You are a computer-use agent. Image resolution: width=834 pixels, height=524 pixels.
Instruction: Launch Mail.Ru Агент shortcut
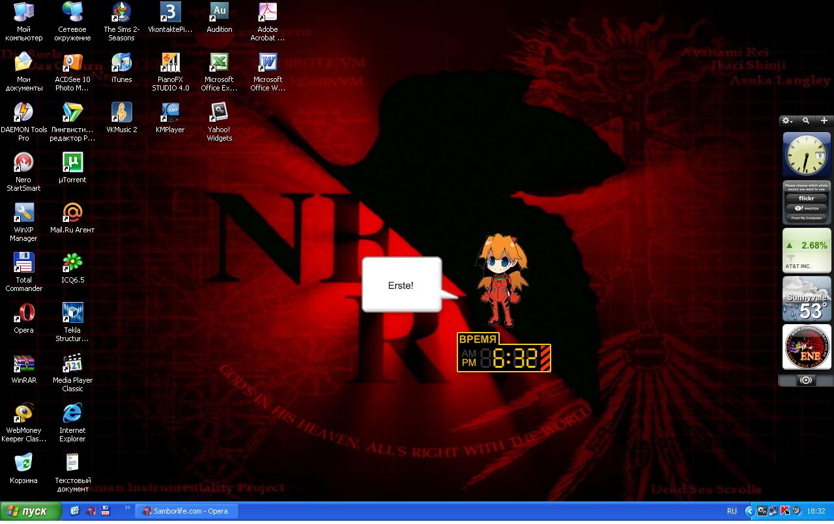tap(72, 219)
